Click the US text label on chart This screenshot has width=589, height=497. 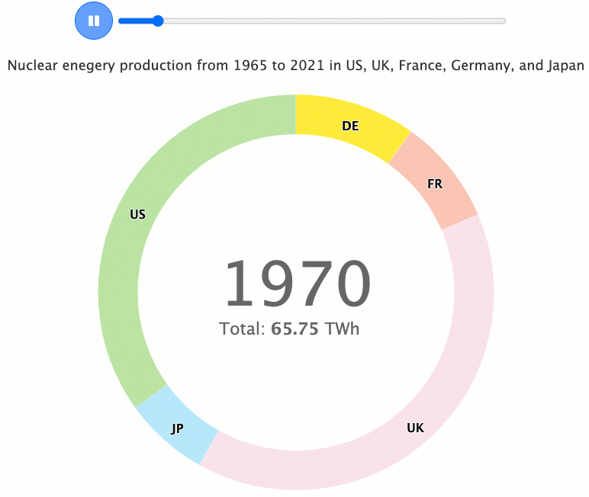coord(137,215)
